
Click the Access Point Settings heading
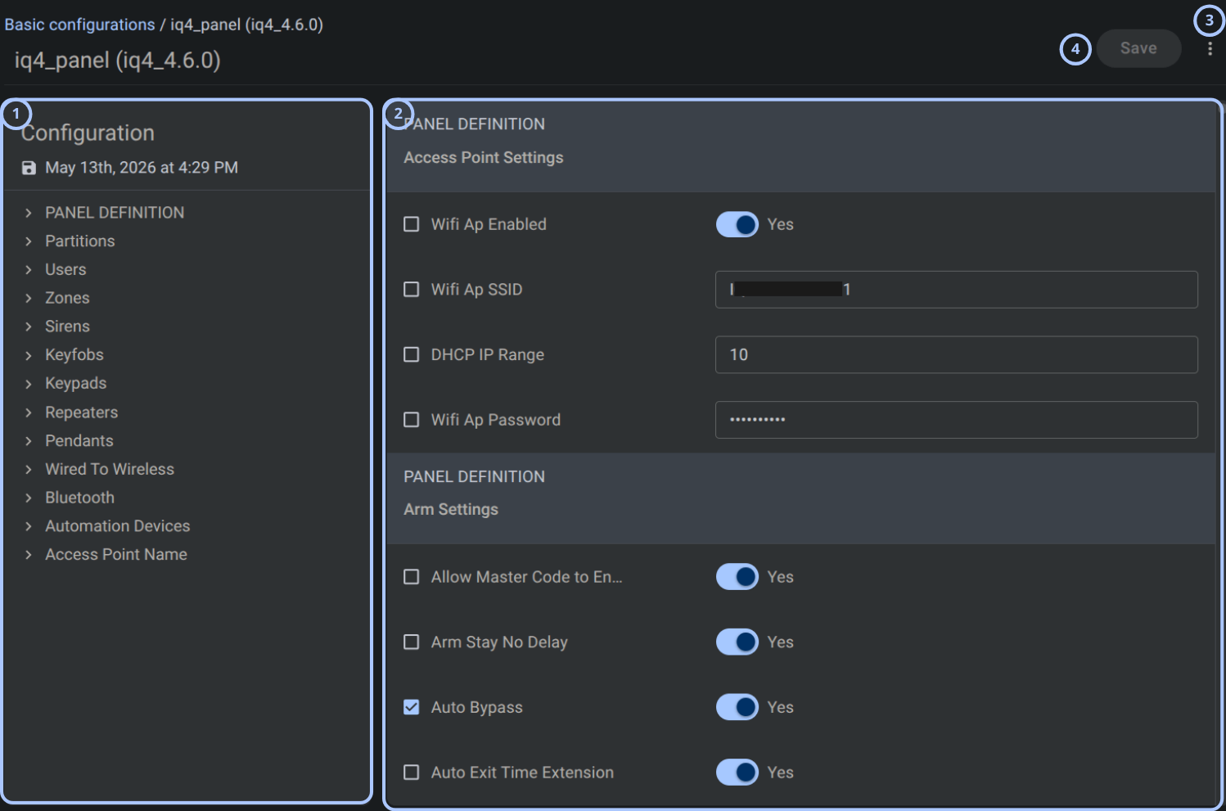[484, 158]
